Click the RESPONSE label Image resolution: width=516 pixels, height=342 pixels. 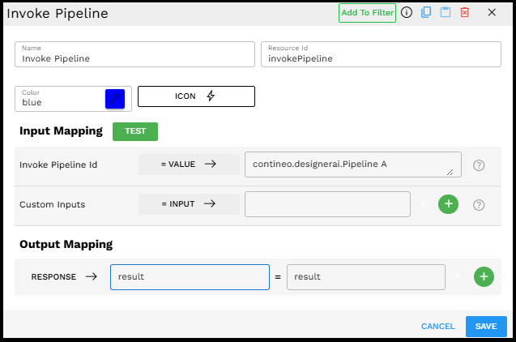[x=53, y=277]
